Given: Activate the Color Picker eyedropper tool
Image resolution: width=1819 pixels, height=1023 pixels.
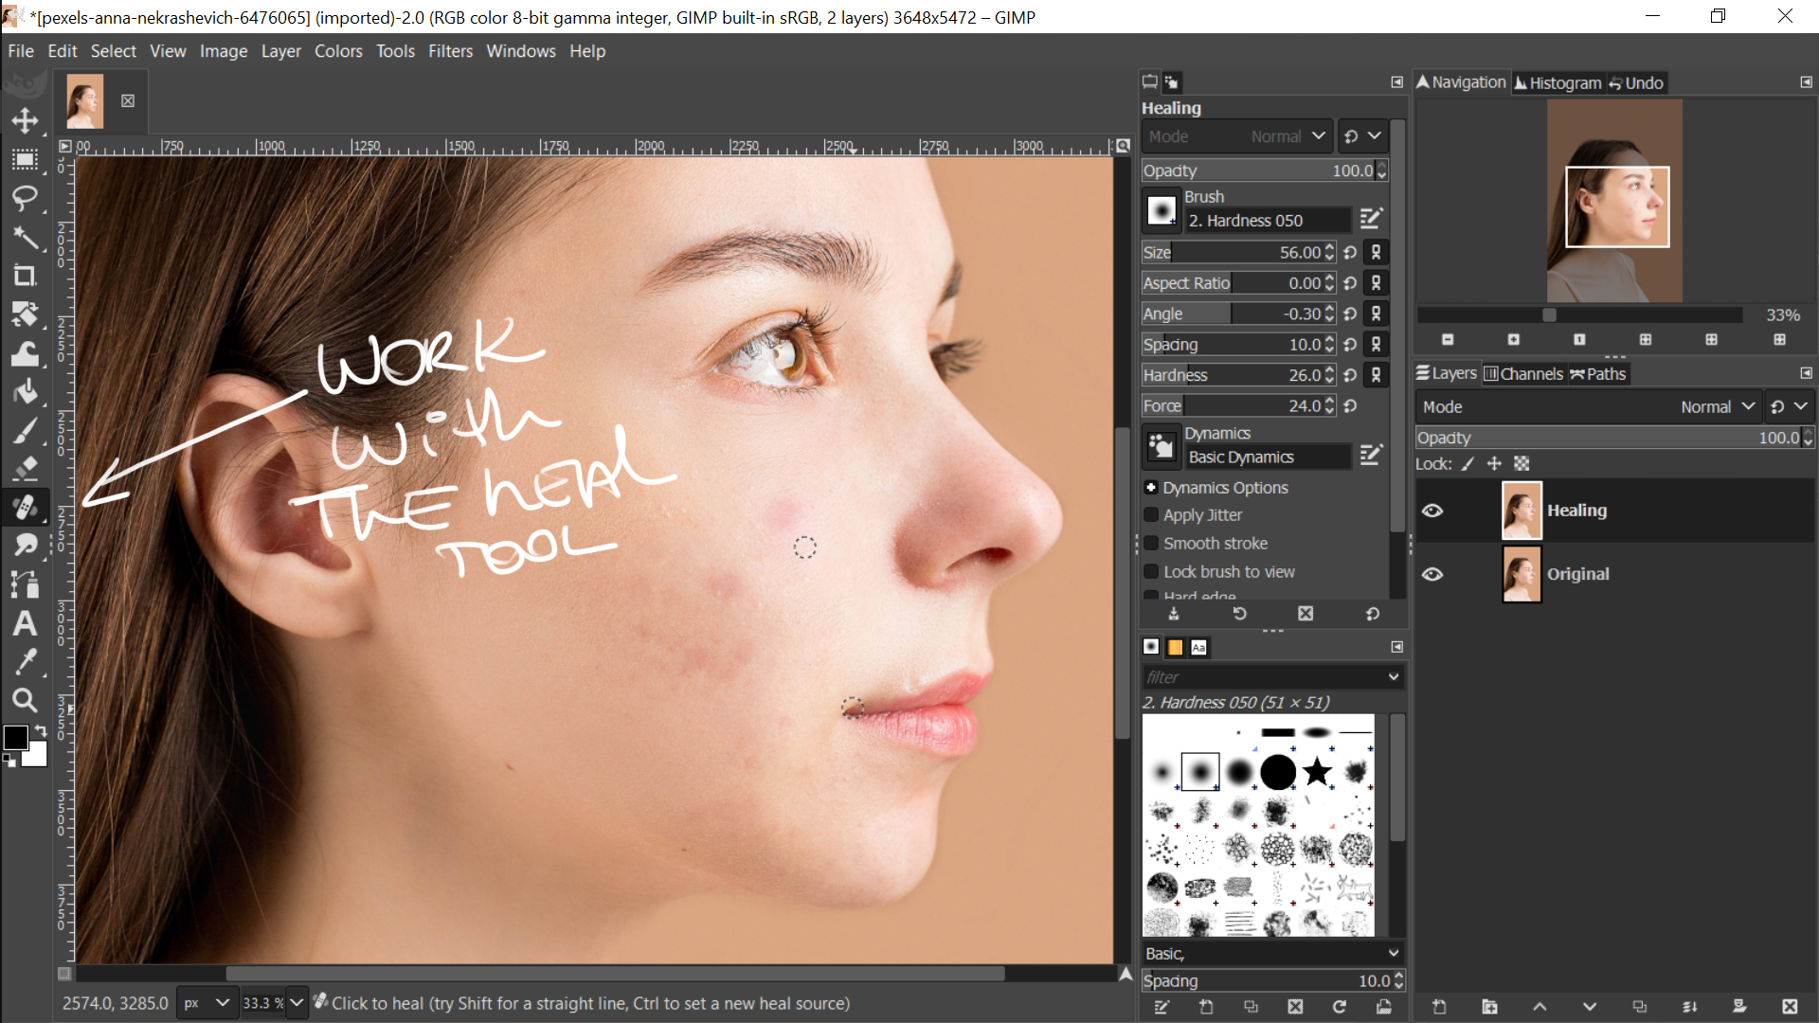Looking at the screenshot, I should (26, 662).
